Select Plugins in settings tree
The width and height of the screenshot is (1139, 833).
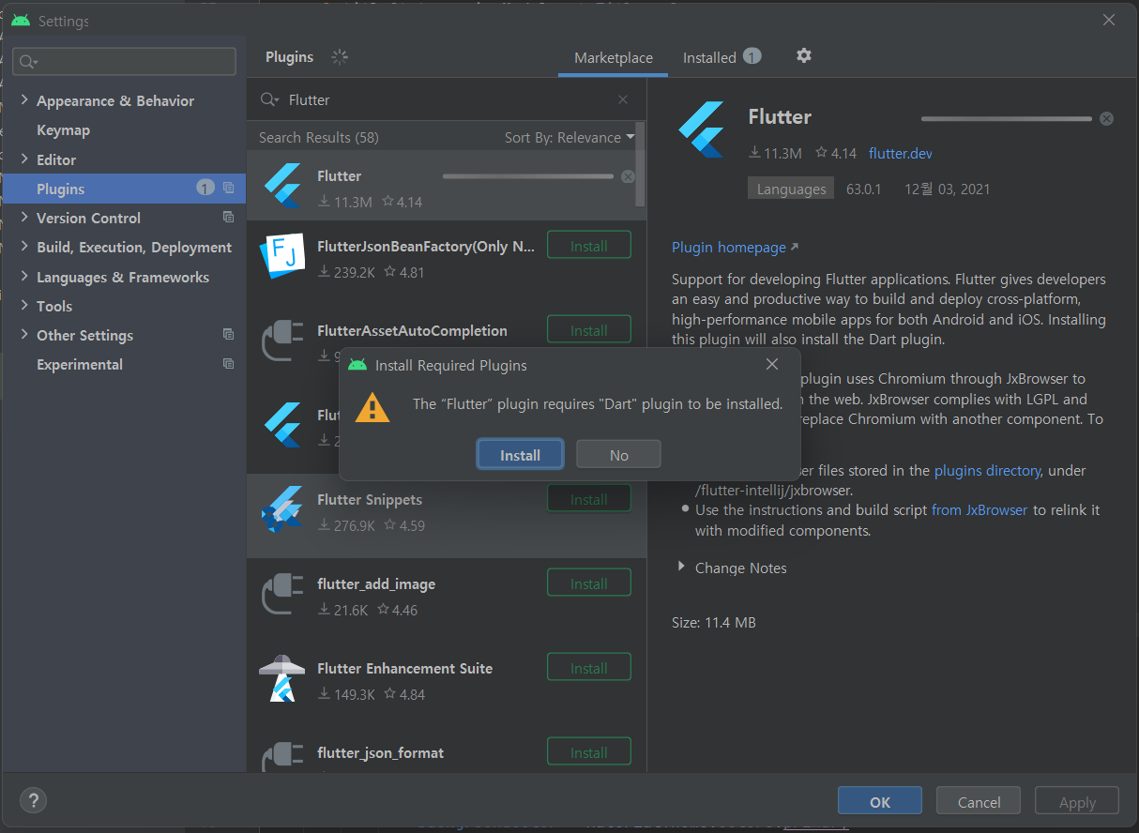pos(124,189)
